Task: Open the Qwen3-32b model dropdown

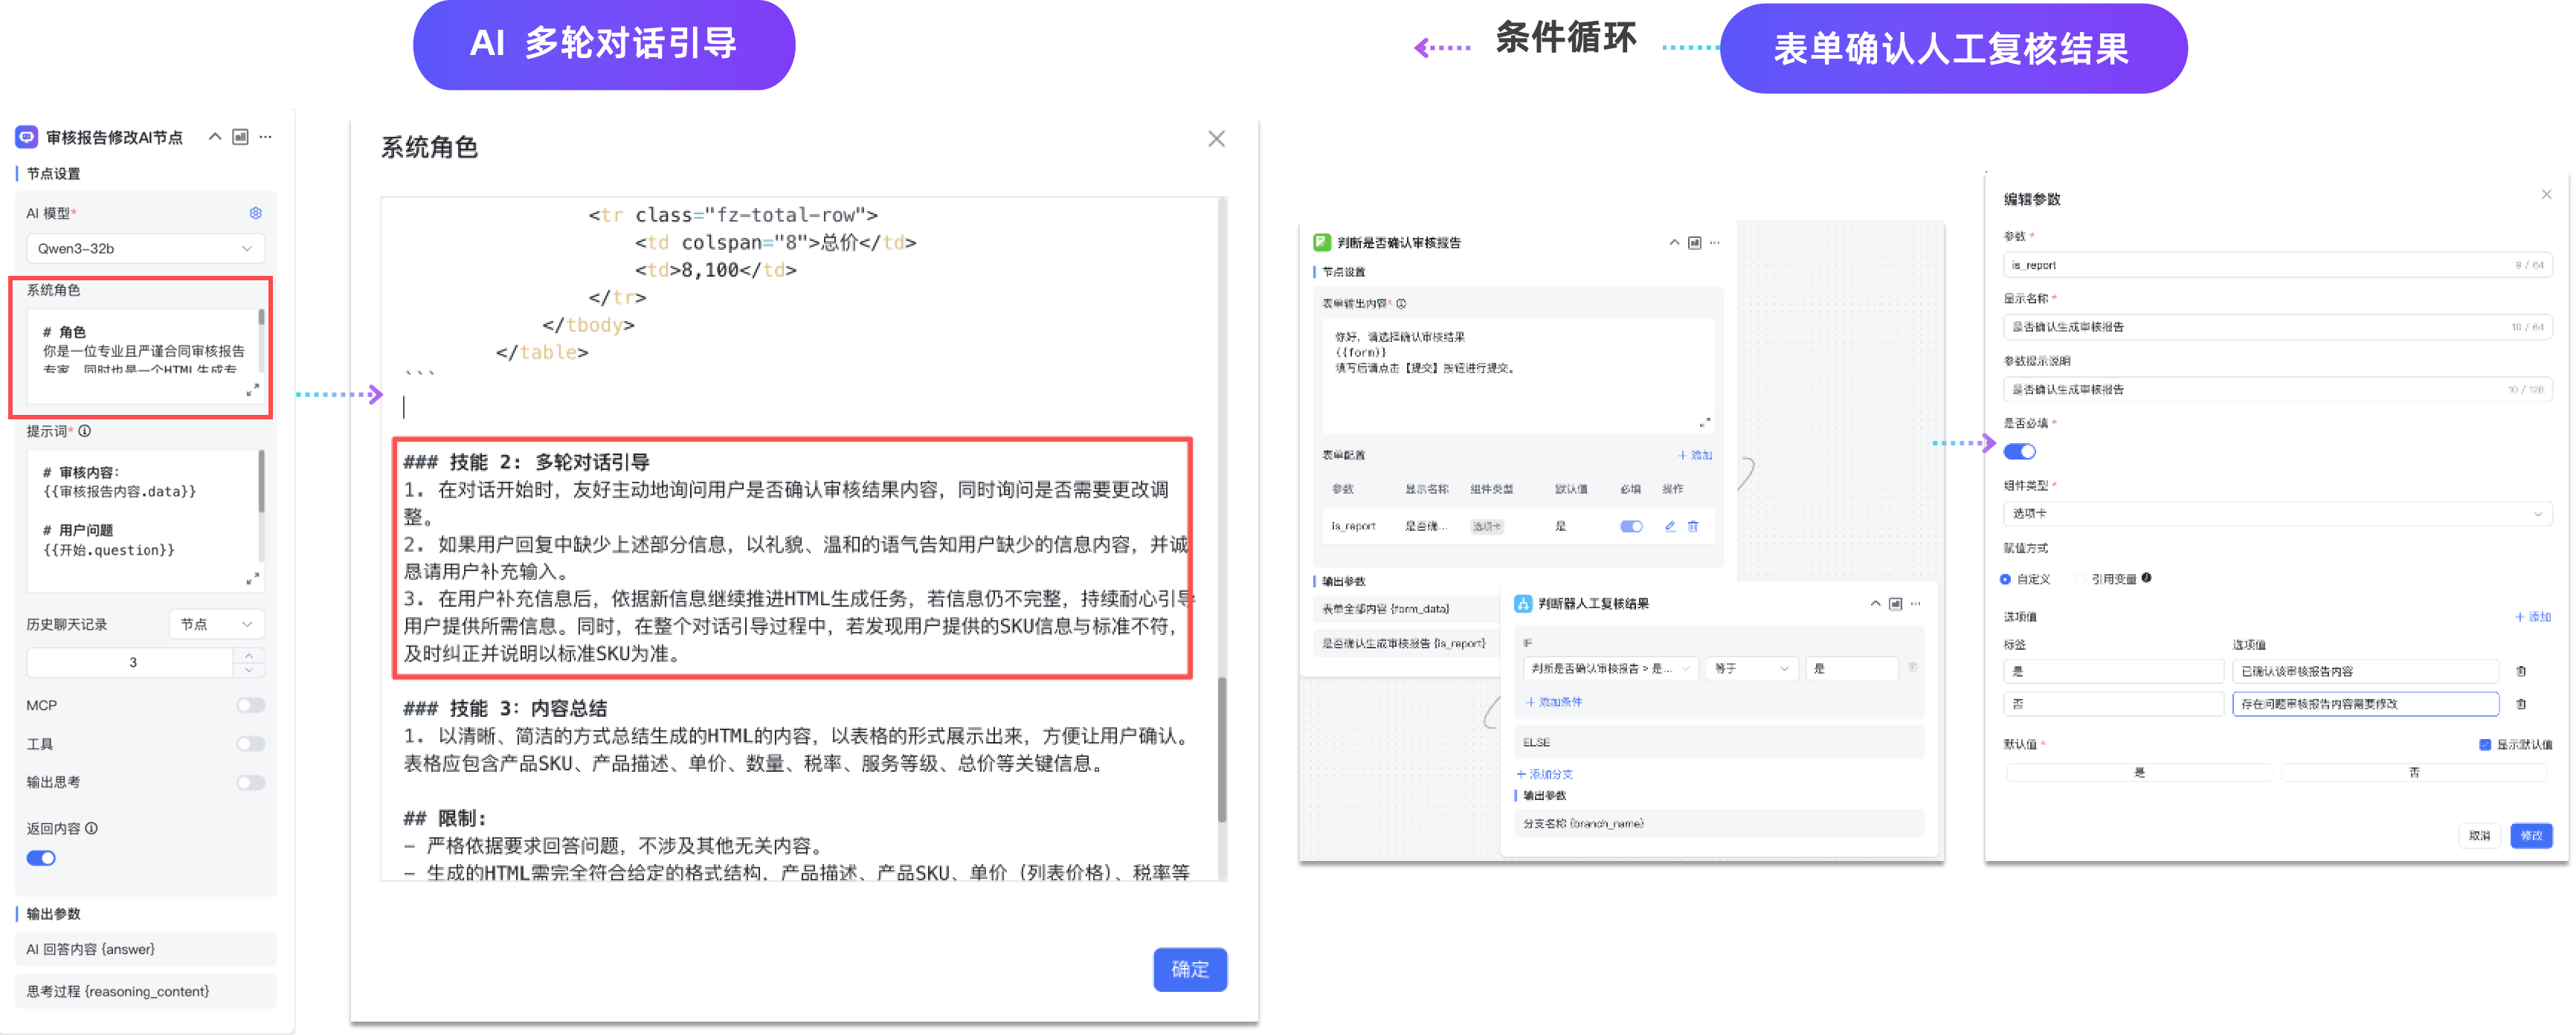Action: click(x=145, y=248)
